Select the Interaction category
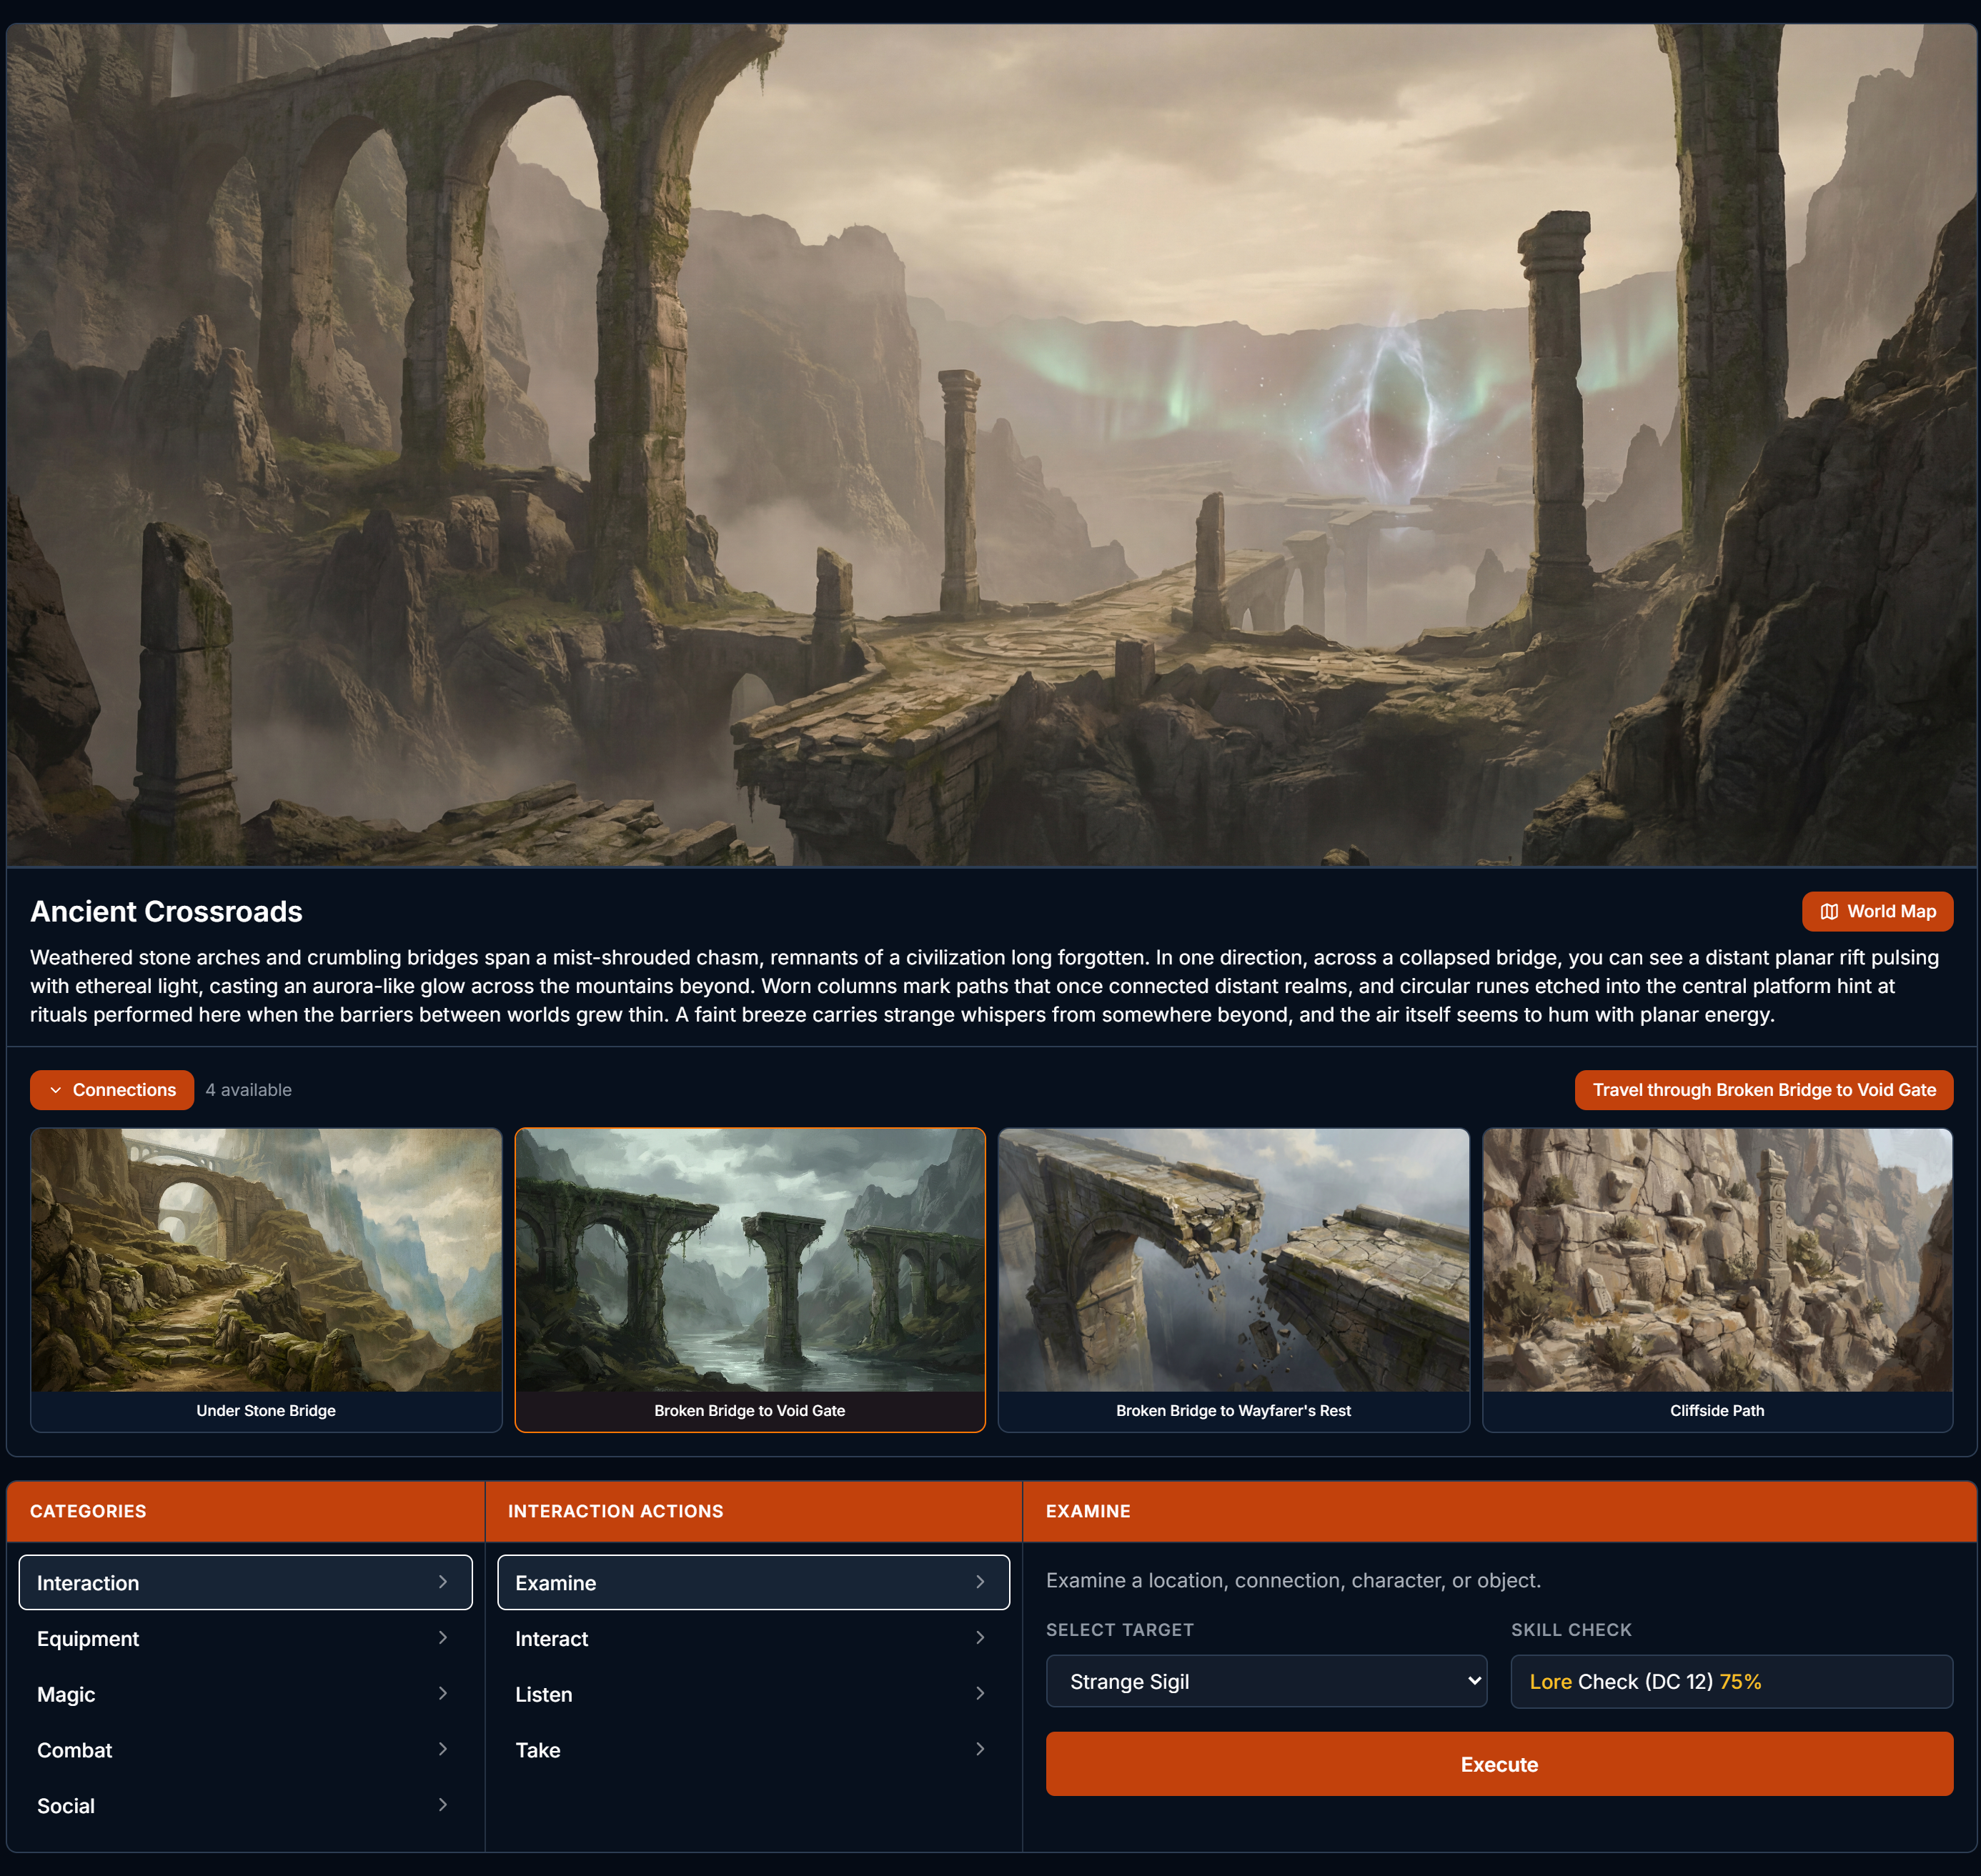This screenshot has height=1876, width=1981. [x=245, y=1582]
